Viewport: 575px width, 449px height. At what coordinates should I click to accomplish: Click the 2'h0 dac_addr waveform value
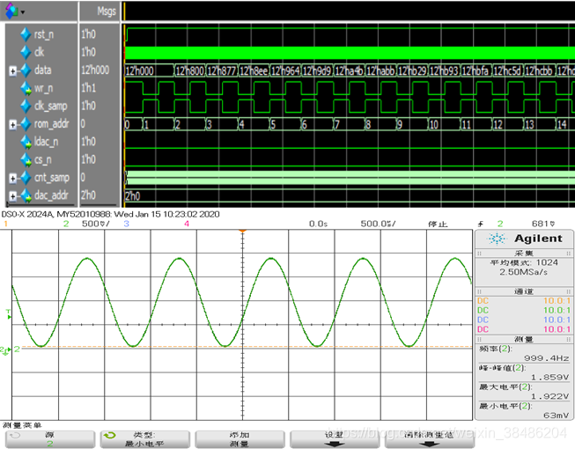pyautogui.click(x=132, y=196)
